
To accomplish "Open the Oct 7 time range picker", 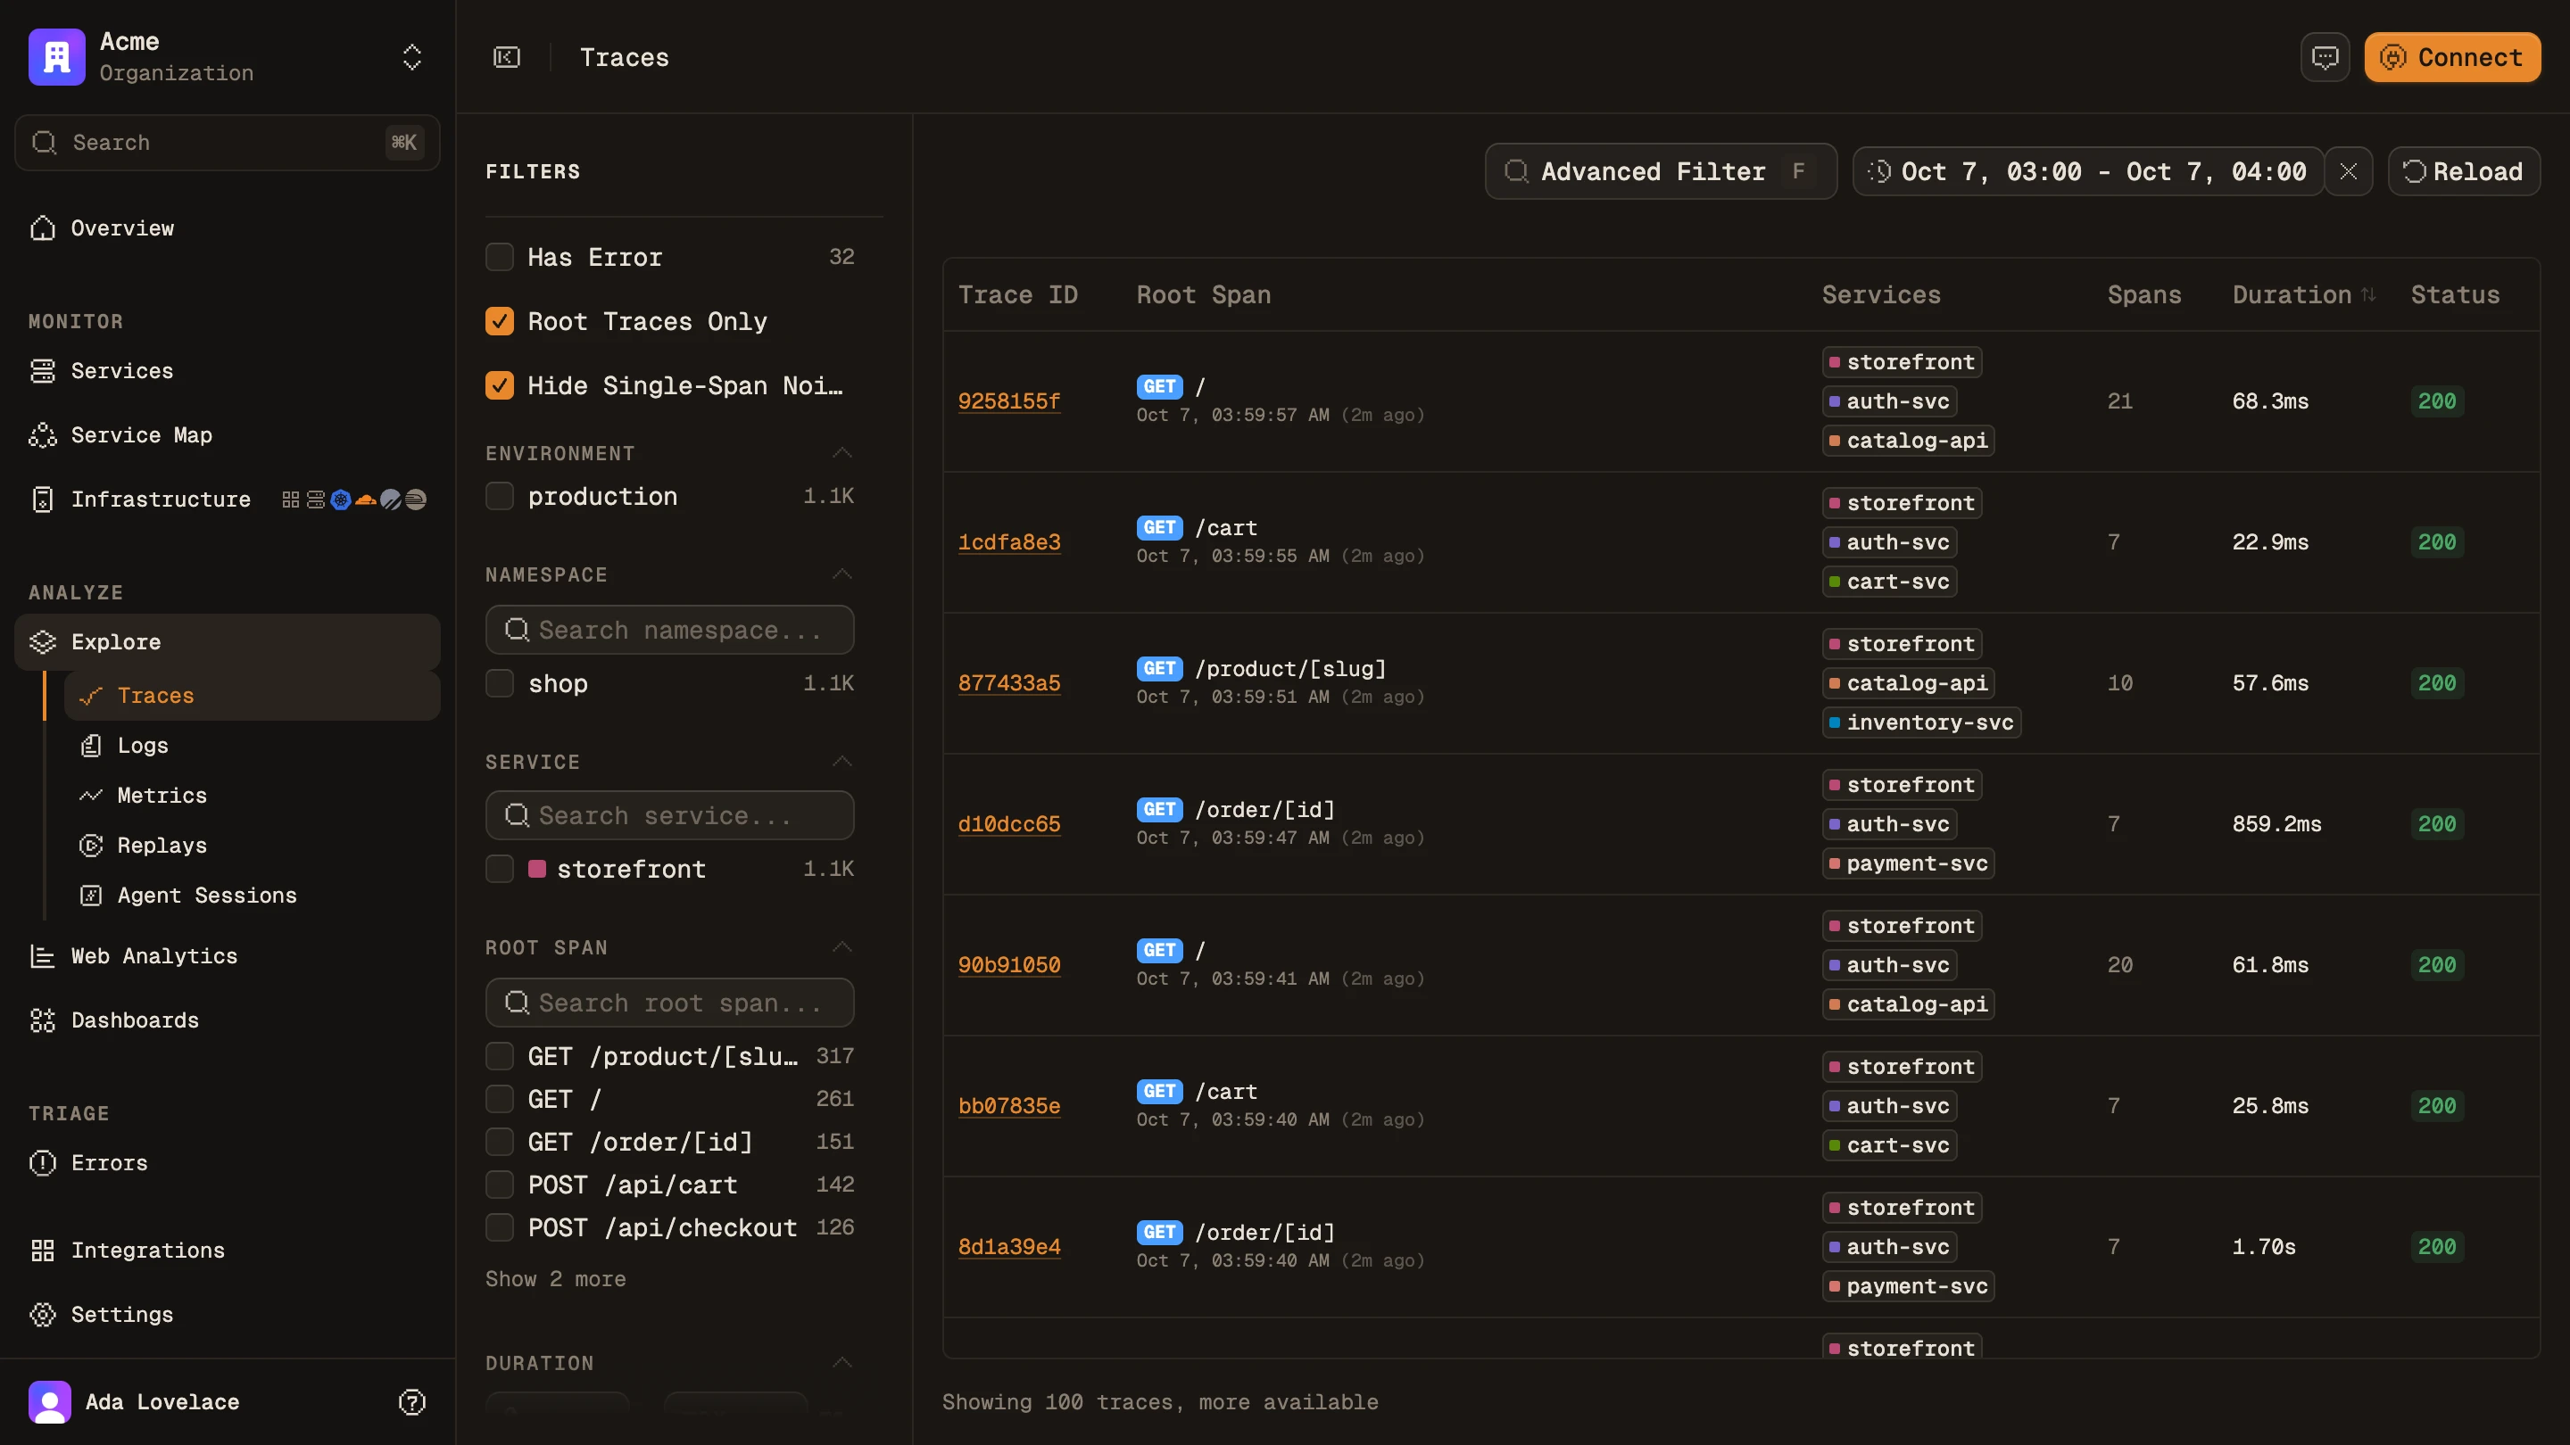I will click(2088, 171).
